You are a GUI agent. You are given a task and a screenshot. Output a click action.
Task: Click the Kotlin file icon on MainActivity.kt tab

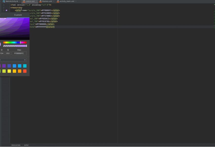pyautogui.click(x=4, y=1)
